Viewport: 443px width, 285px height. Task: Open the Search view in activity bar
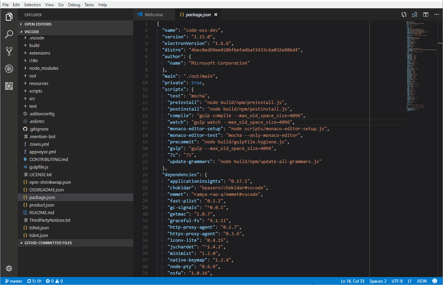coord(9,34)
